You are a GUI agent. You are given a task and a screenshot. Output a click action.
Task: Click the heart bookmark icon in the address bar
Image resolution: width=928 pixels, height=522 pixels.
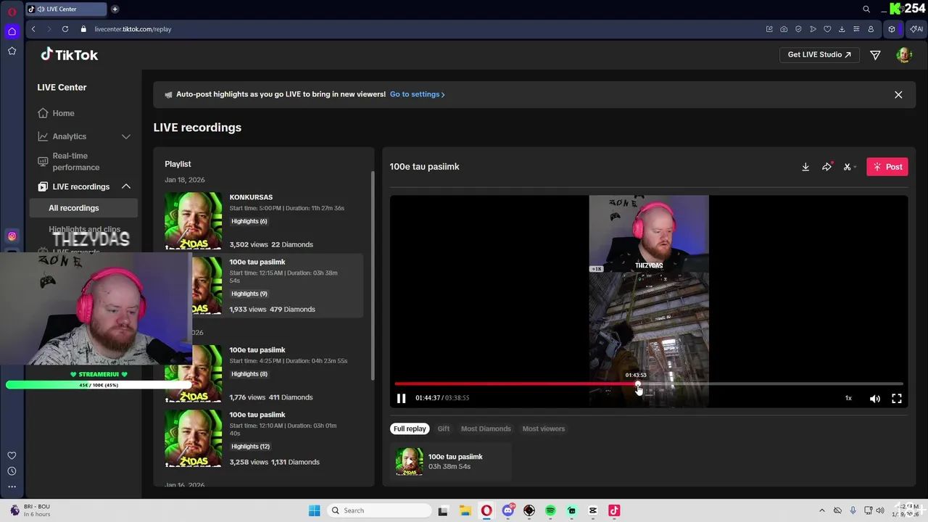[x=827, y=29]
